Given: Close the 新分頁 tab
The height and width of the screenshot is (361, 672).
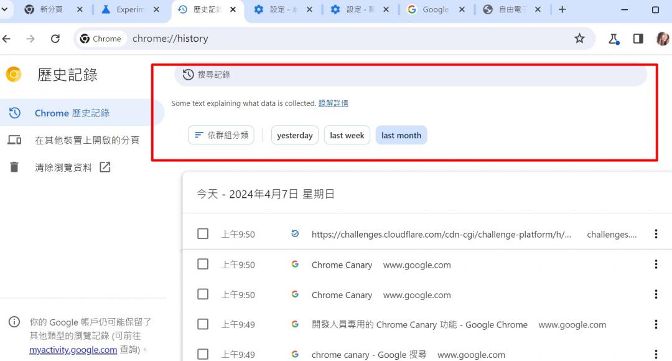Looking at the screenshot, I should pos(80,9).
